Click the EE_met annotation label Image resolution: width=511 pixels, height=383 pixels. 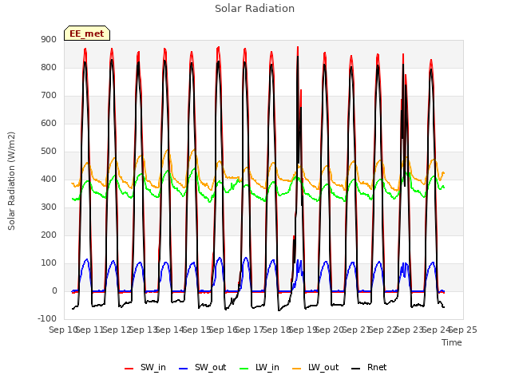coord(87,34)
